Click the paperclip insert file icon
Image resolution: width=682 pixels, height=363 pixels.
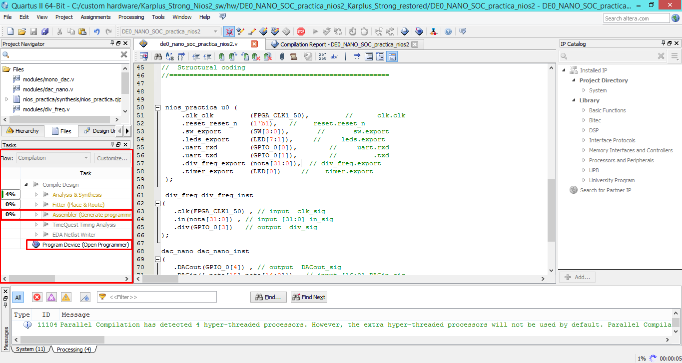click(x=282, y=56)
